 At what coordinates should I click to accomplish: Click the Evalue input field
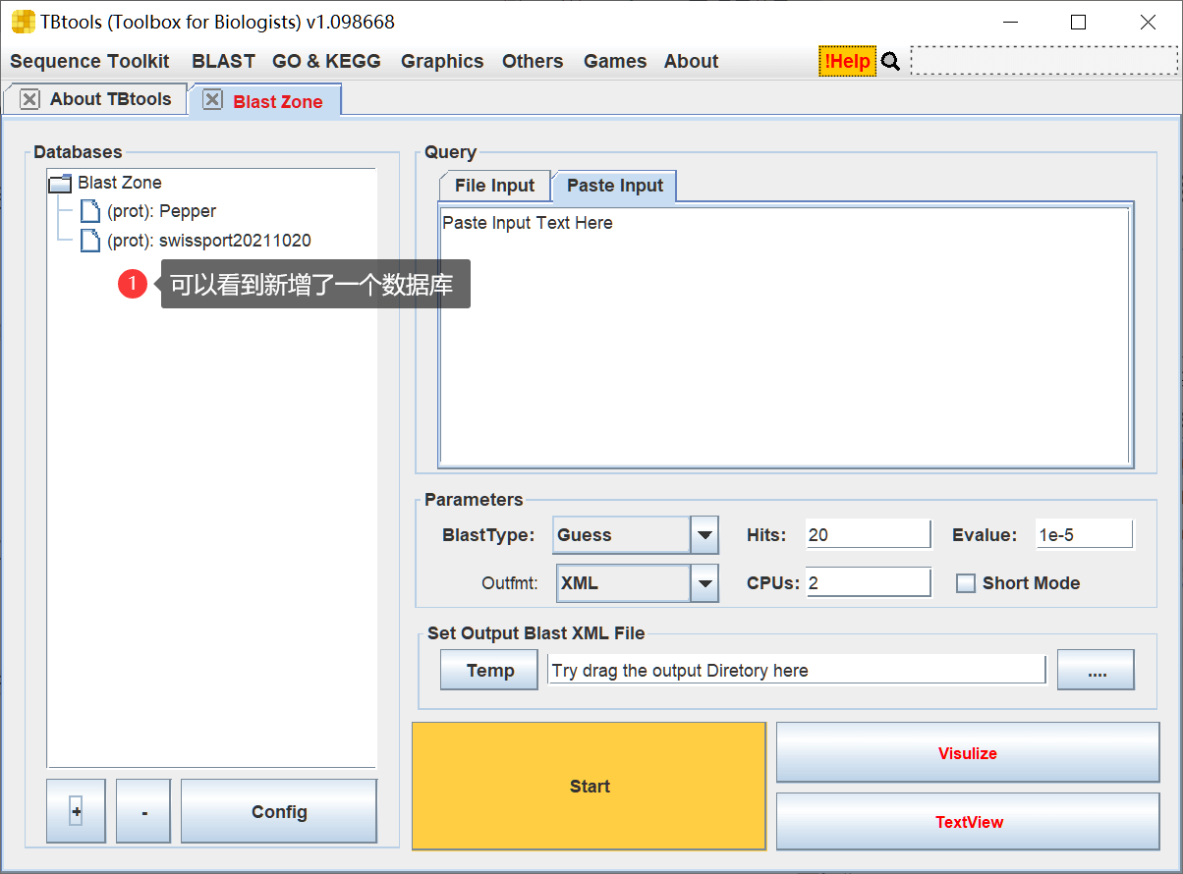(1084, 535)
